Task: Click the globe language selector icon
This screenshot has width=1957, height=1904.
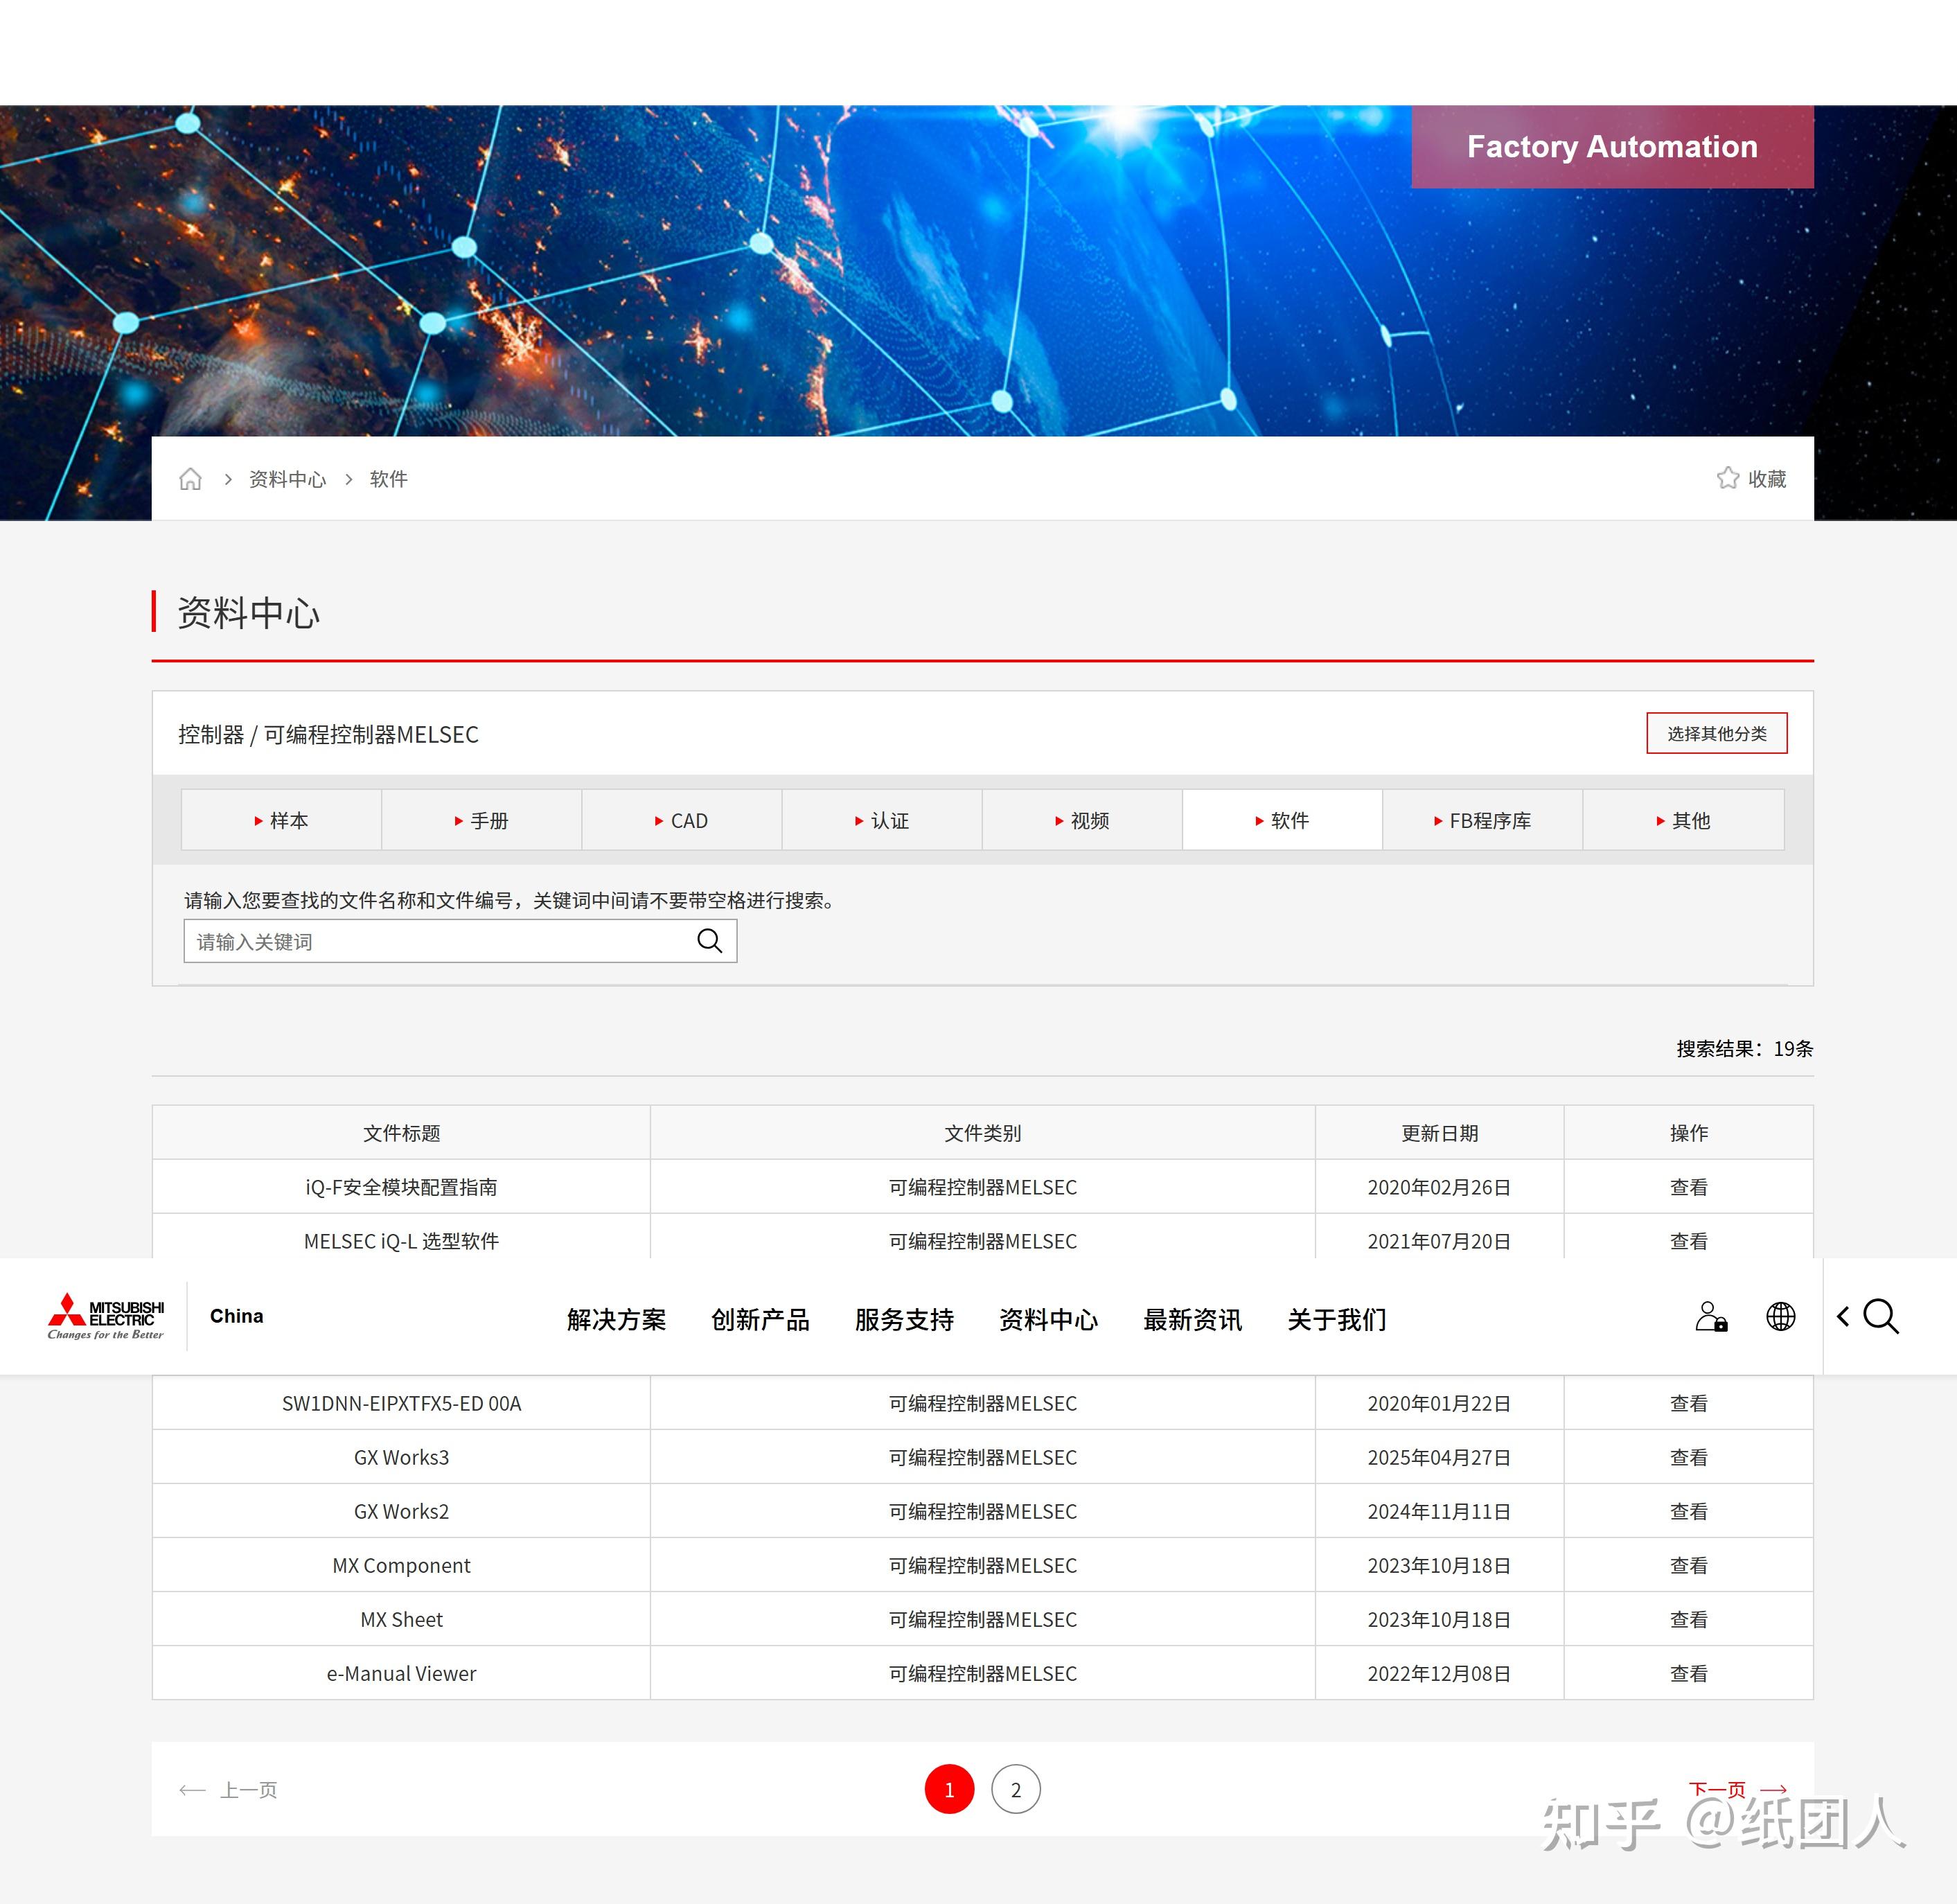Action: point(1780,1316)
